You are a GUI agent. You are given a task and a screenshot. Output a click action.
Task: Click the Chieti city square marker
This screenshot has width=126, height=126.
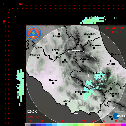click(111, 61)
